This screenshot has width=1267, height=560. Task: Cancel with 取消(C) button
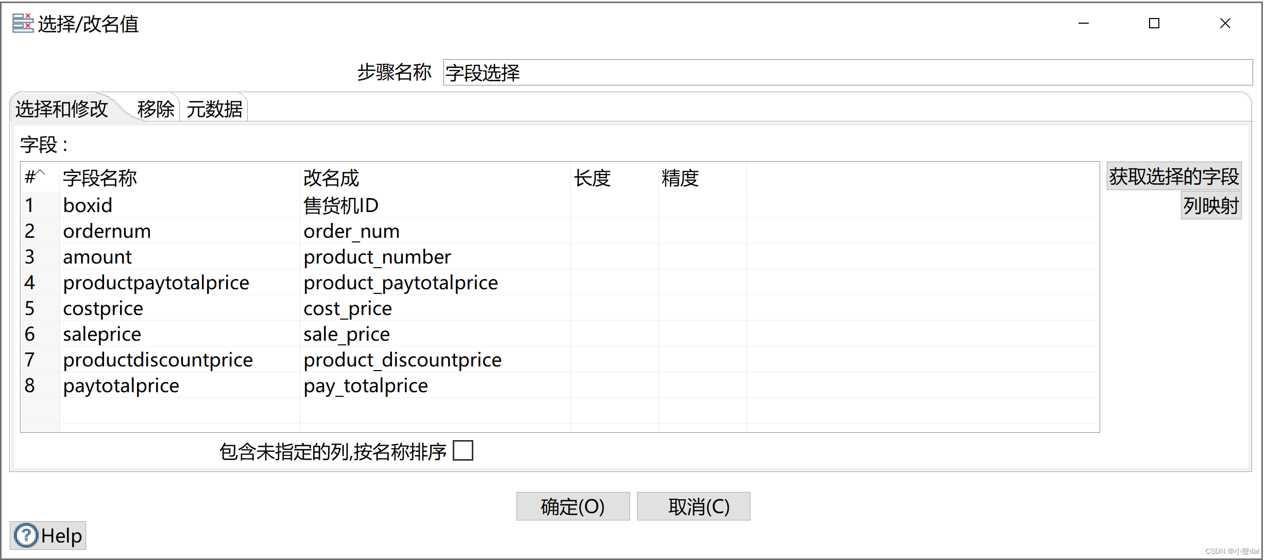pos(693,506)
